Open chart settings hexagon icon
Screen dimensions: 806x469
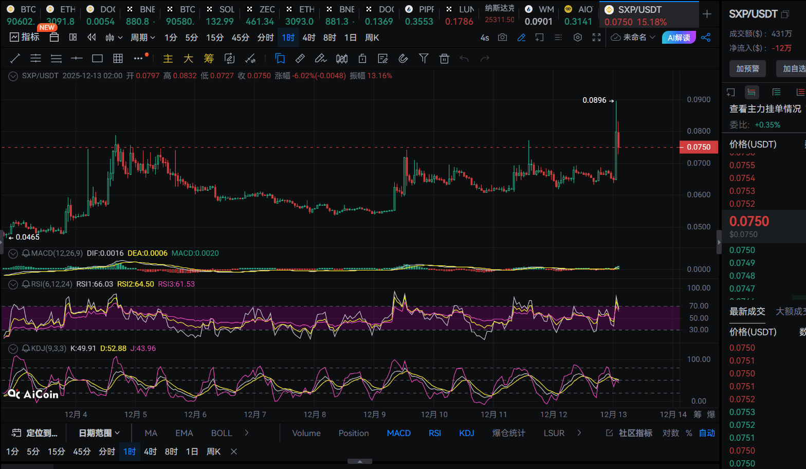point(578,38)
